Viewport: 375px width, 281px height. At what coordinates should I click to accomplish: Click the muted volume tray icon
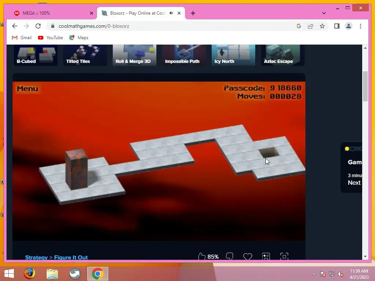(341, 274)
